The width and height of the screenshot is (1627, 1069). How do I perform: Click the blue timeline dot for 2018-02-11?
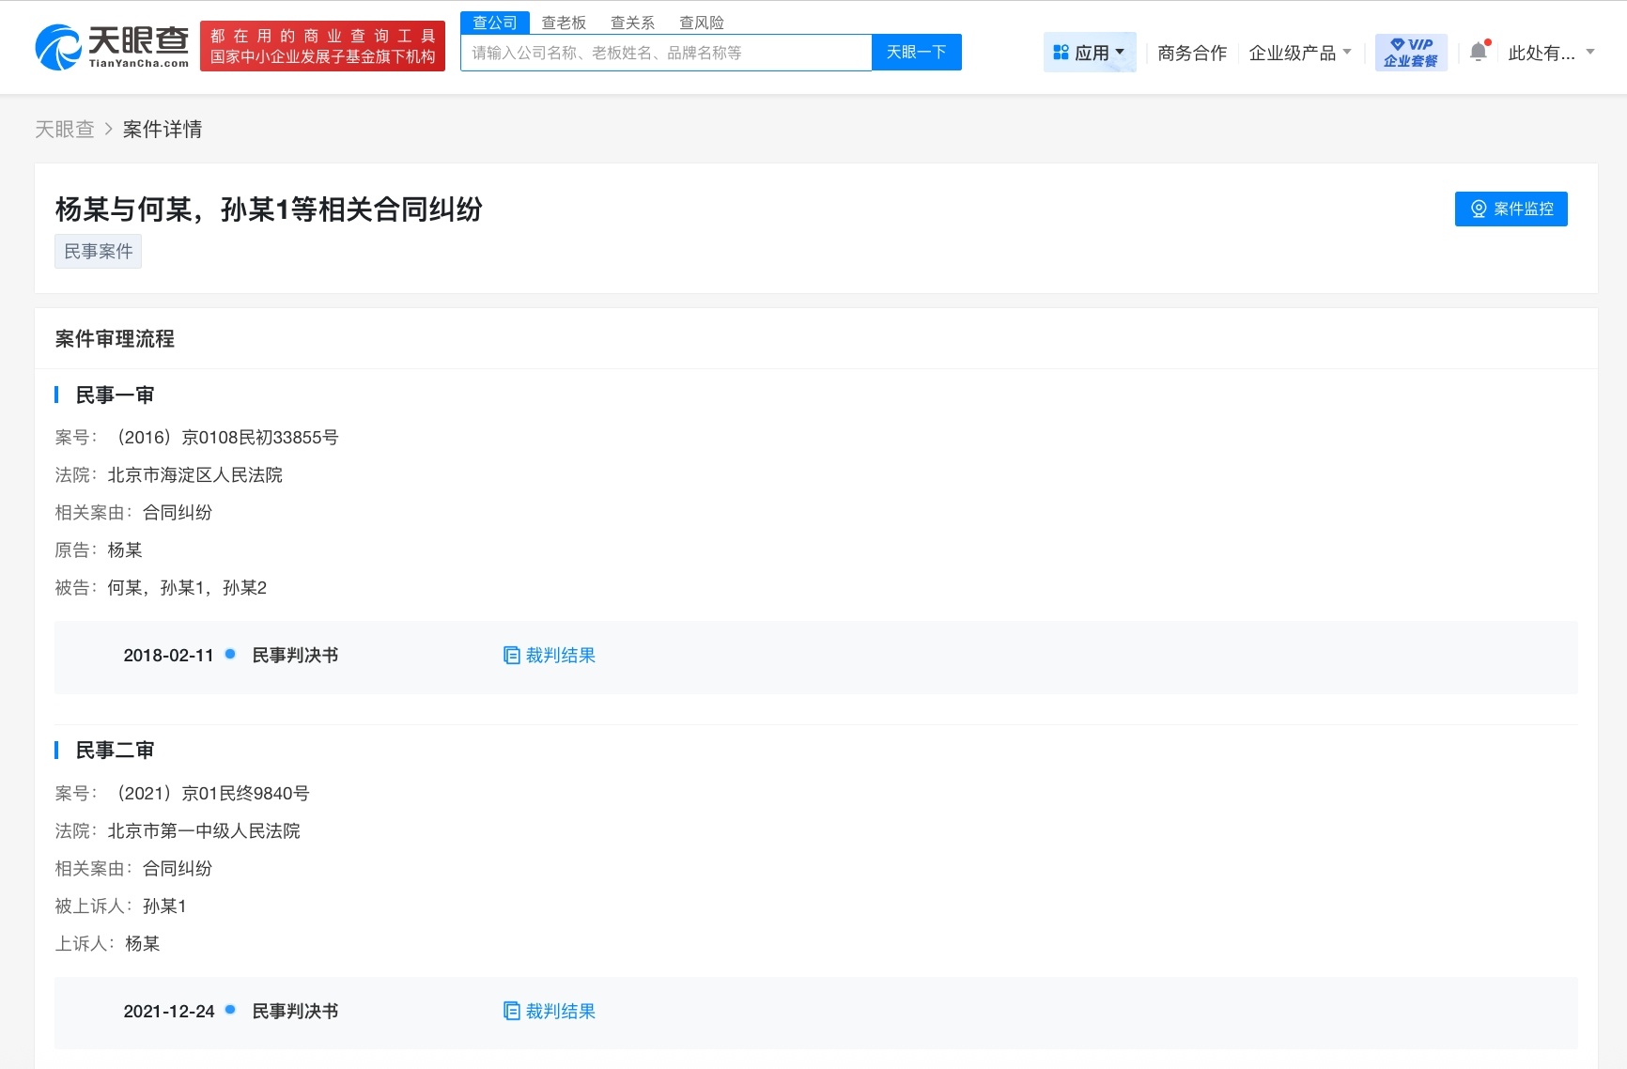[x=230, y=655]
